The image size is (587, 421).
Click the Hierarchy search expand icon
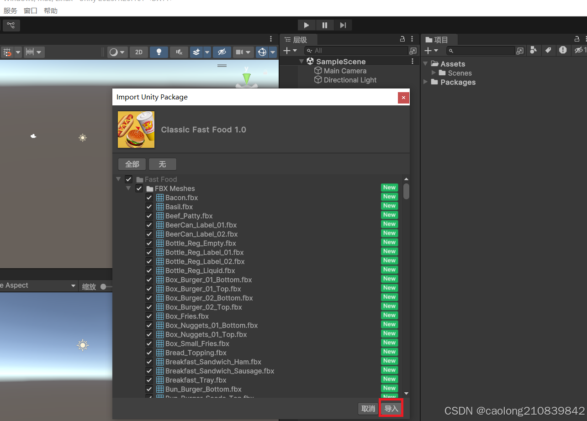(413, 51)
